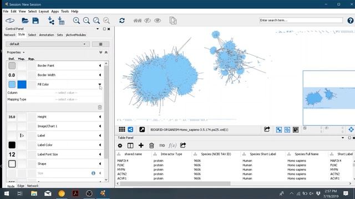
Task: Open Border Paint default color swatch
Action: [12, 65]
